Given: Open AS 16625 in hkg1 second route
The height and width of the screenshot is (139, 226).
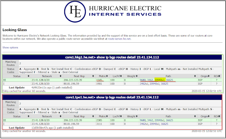Looking at the screenshot, I should coord(165,84).
